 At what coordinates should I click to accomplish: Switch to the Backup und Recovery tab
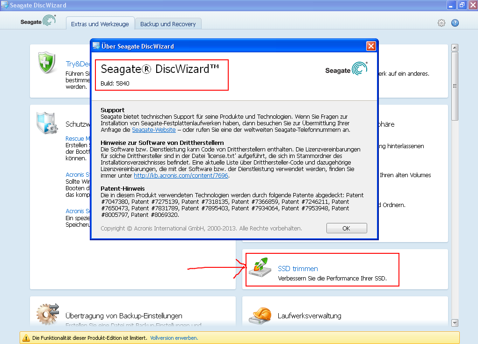click(x=168, y=24)
